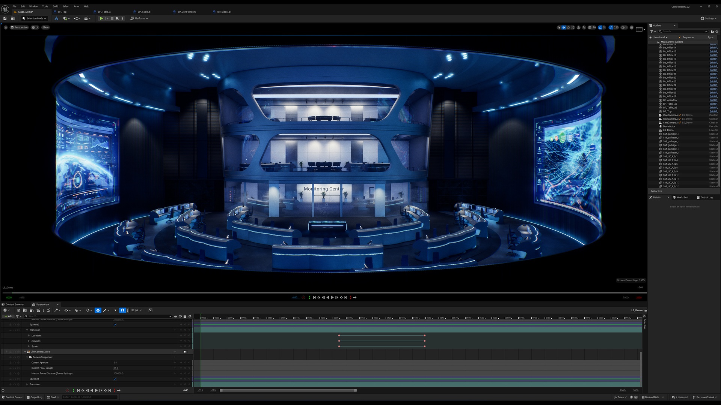Click the Sequencer track settings gear icon
This screenshot has width=721, height=405.
[x=190, y=316]
